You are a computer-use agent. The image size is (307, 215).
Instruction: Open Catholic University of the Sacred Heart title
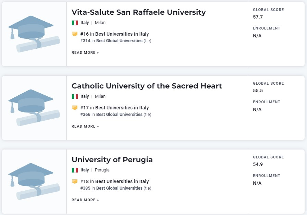tap(147, 86)
